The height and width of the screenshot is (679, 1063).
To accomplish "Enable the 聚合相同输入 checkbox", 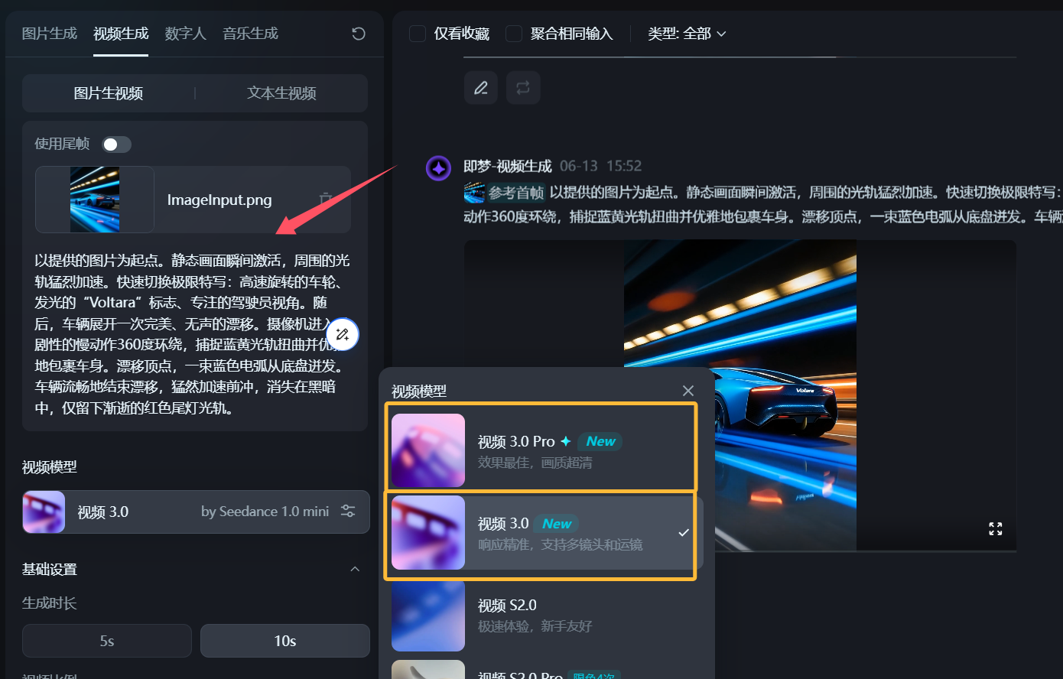I will (x=514, y=34).
